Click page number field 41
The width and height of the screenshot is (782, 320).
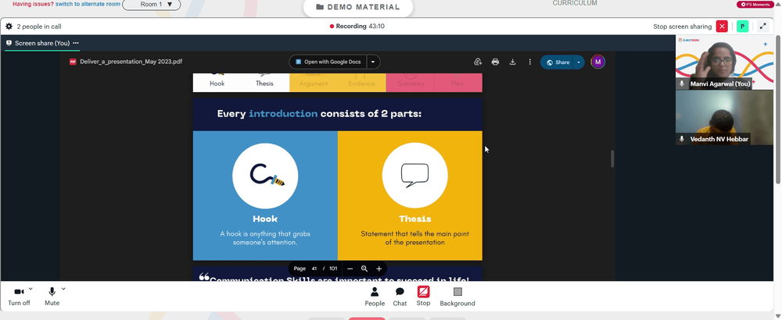[314, 268]
